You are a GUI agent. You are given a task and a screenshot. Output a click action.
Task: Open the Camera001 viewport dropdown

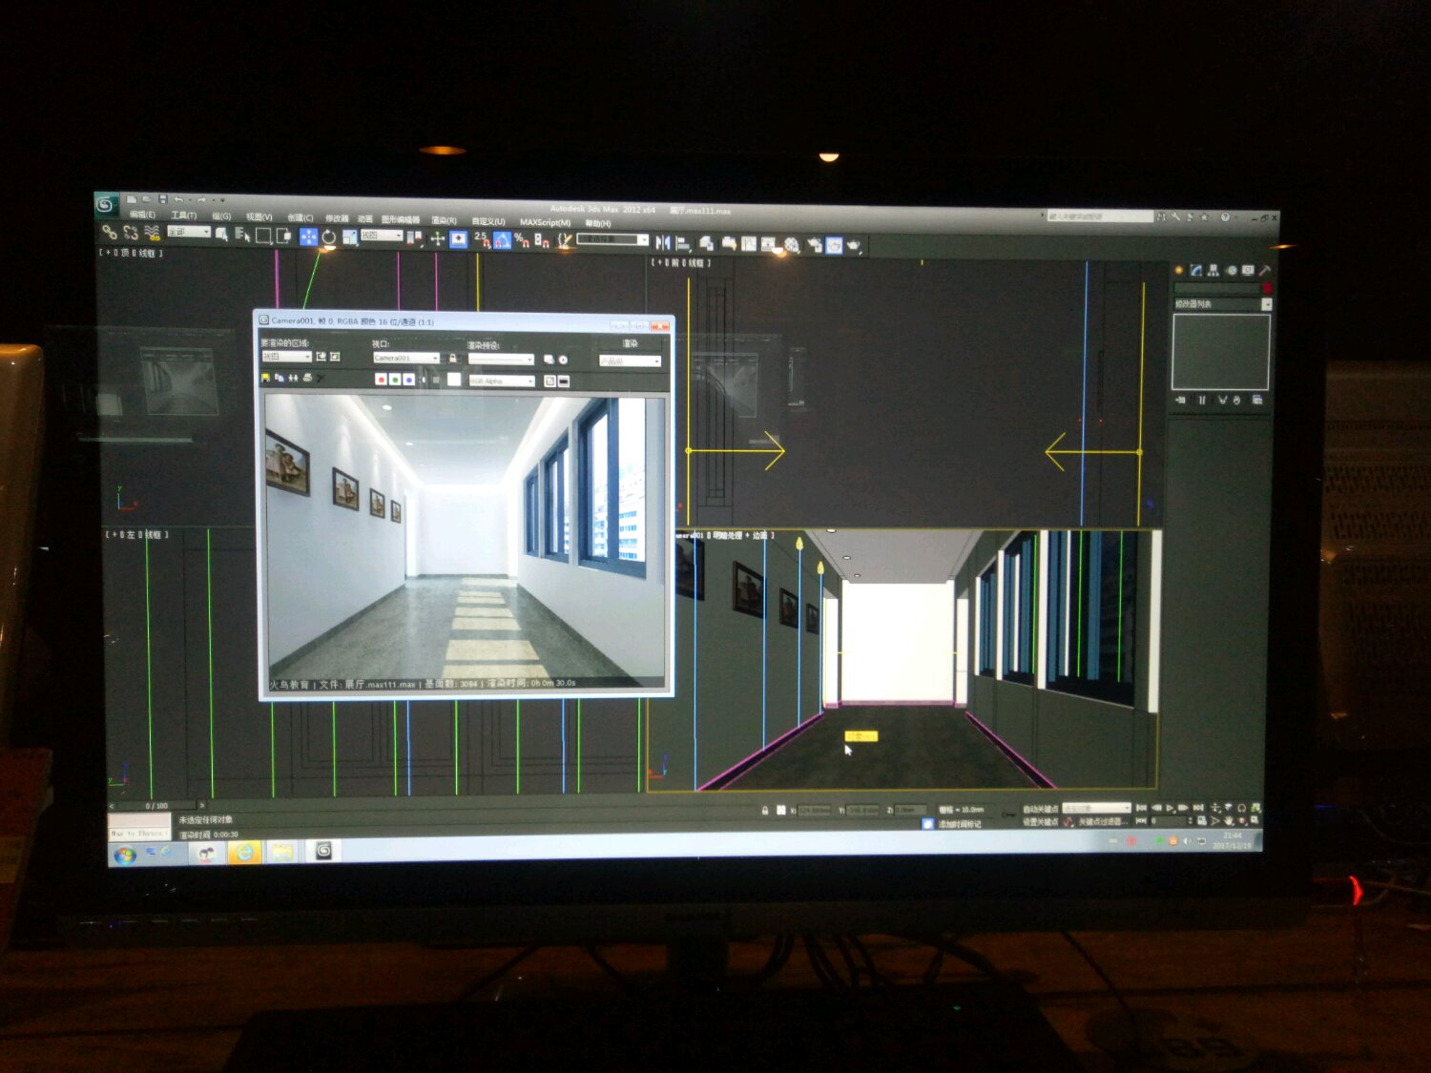point(406,358)
